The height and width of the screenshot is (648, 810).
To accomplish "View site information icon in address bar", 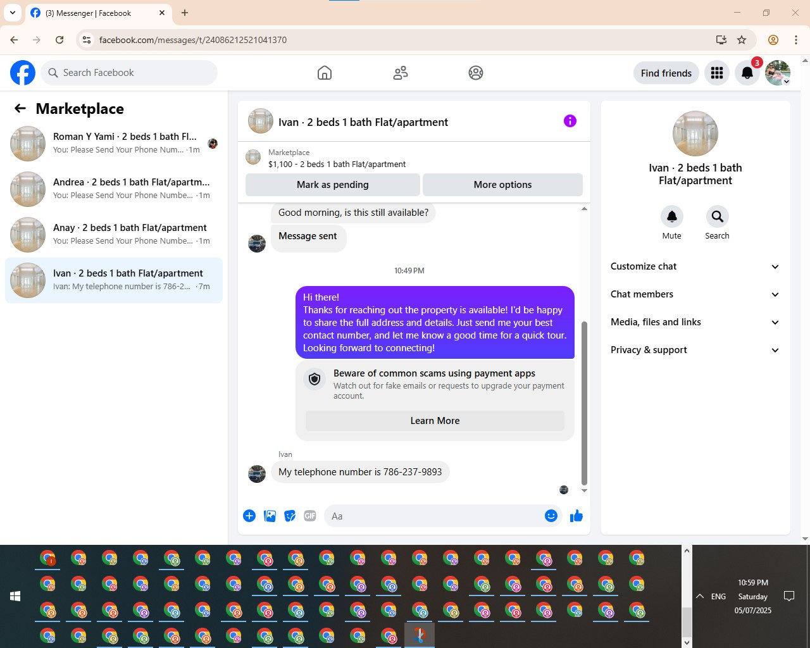I will [x=87, y=40].
